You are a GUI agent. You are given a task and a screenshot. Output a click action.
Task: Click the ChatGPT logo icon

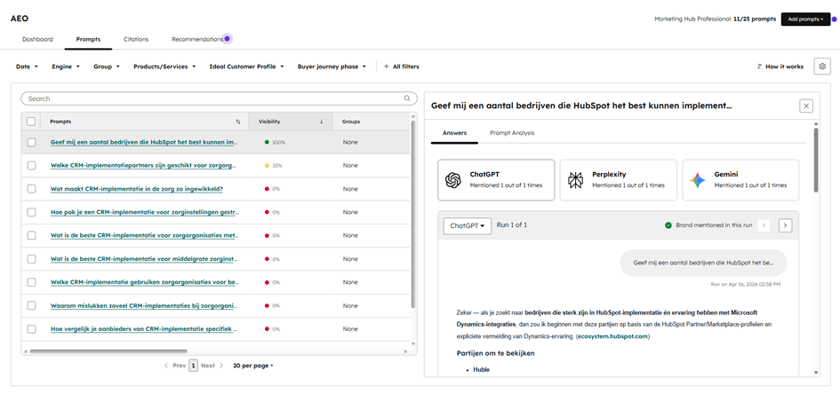point(453,180)
